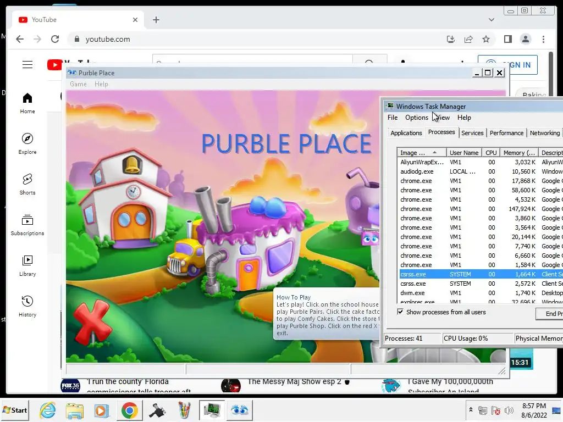Image resolution: width=563 pixels, height=422 pixels.
Task: Toggle Chrome side panel icon
Action: (x=507, y=39)
